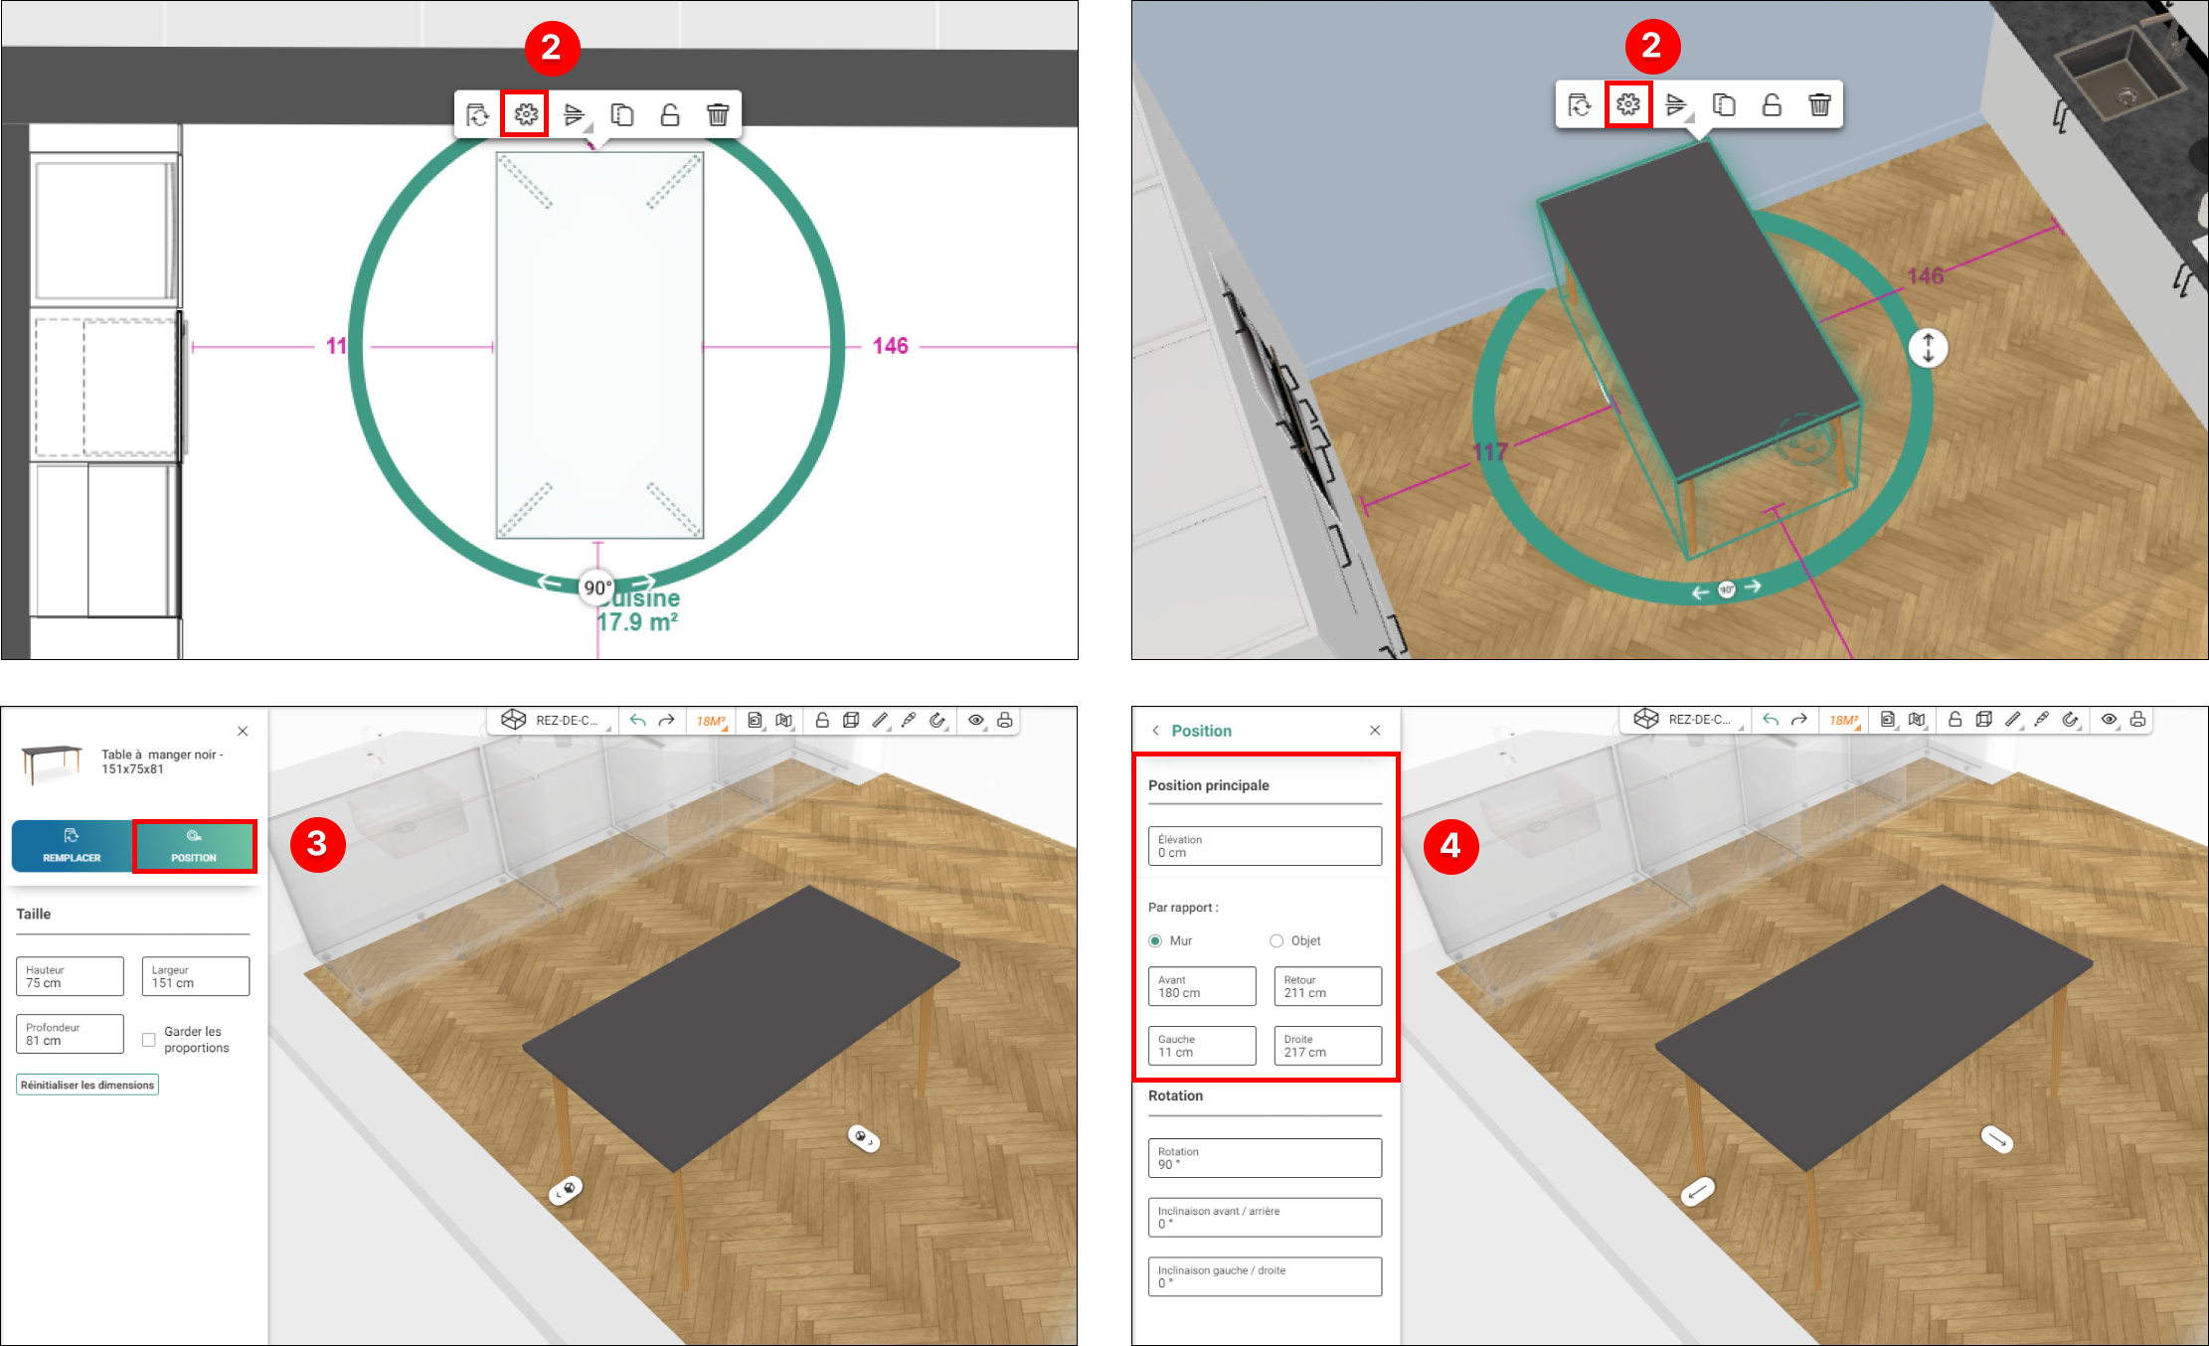Viewport: 2209px width, 1346px height.
Task: Click Inclinaison gauche / droite field
Action: tap(1265, 1276)
